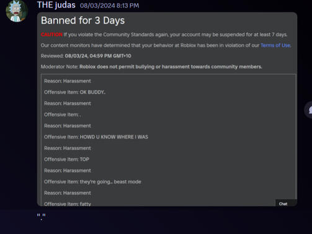Select the beast mode offensive item line
The image size is (312, 234).
(92, 182)
